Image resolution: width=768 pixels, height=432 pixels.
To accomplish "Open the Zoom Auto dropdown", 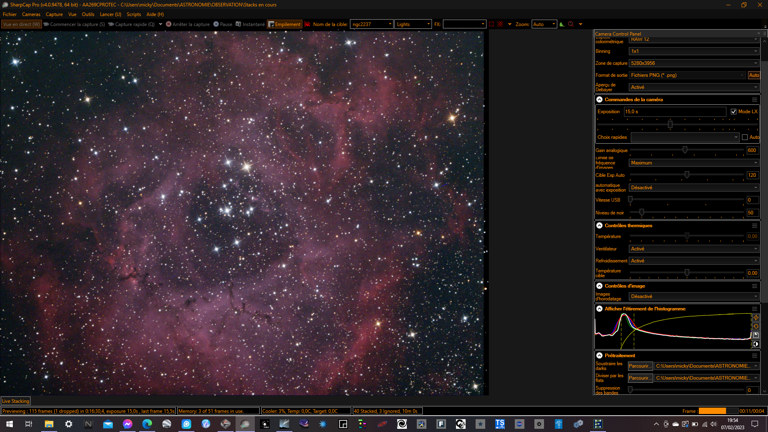I will coord(544,24).
